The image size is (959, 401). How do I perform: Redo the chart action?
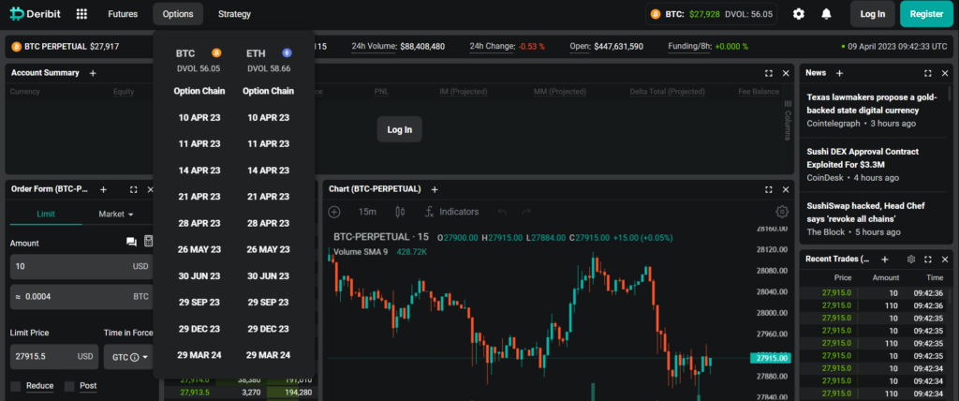[x=526, y=212]
